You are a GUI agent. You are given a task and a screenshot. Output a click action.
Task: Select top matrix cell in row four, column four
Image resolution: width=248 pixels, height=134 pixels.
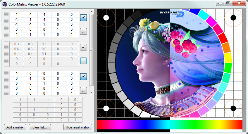(58, 29)
